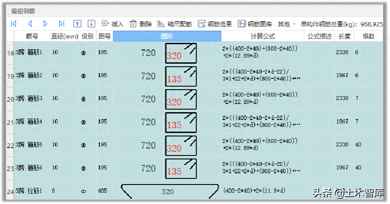The image size is (390, 204).
Task: Click the 3跨.箍筋2 name cell
Action: pos(32,75)
